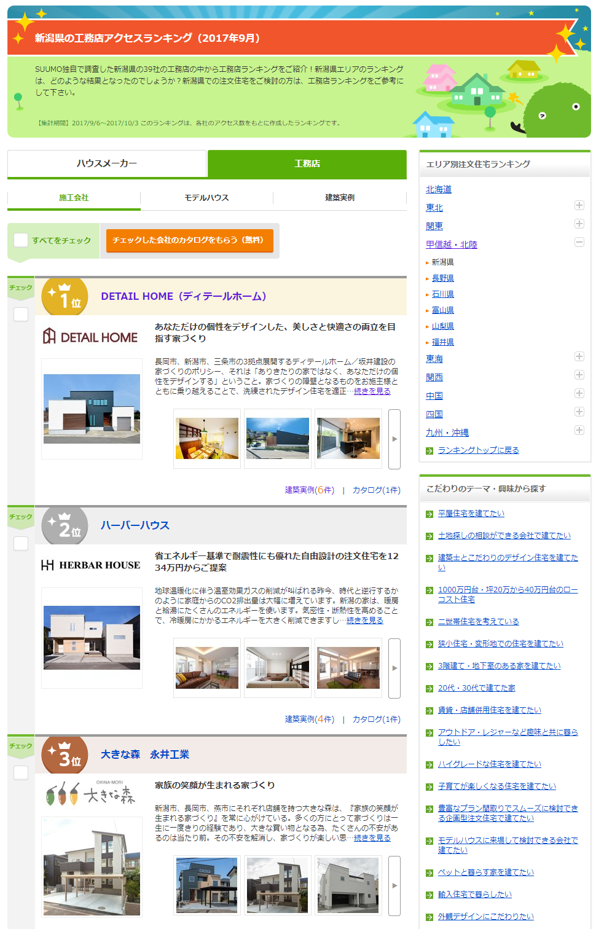Image resolution: width=596 pixels, height=929 pixels.
Task: Tick the checkbox for rank 1 DETAIL HOME
Action: pyautogui.click(x=21, y=315)
